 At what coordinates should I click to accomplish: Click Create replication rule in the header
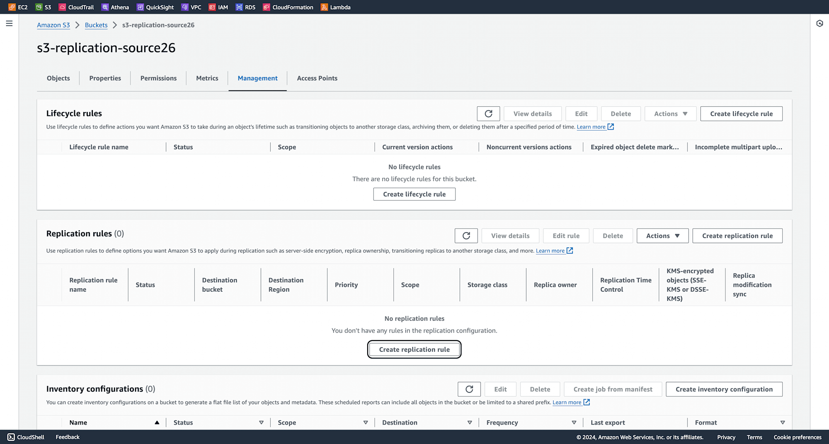[737, 236]
